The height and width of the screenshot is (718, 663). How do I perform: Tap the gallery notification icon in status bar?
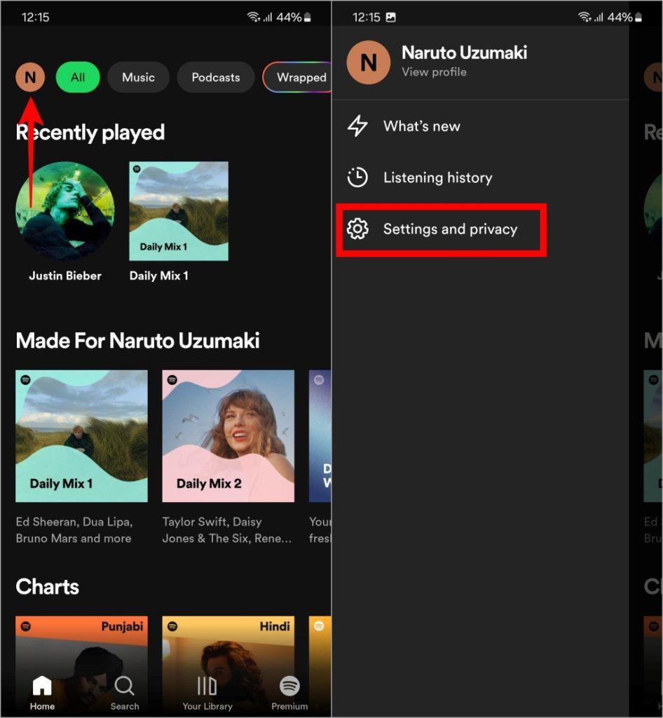point(391,18)
